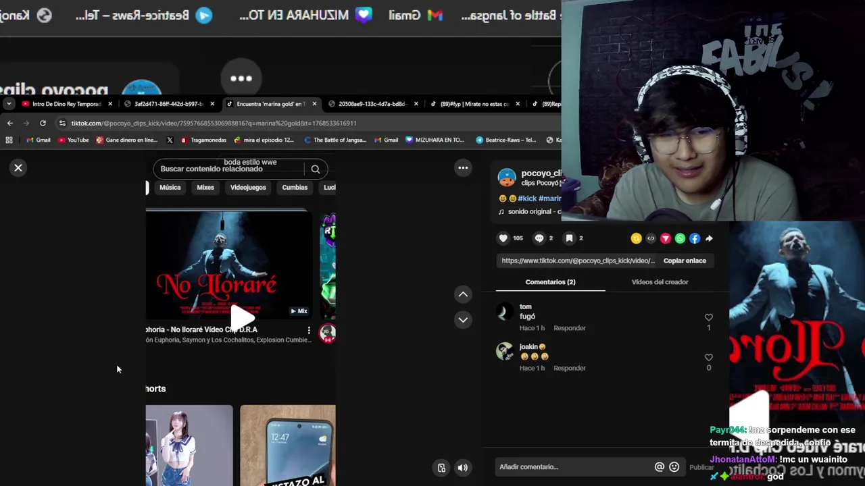This screenshot has height=486, width=865.
Task: Close the TikTok video viewer with X
Action: (x=18, y=167)
